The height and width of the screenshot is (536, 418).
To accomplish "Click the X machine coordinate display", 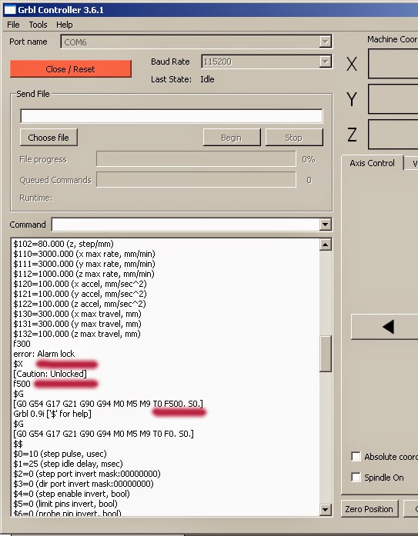I will tap(393, 64).
